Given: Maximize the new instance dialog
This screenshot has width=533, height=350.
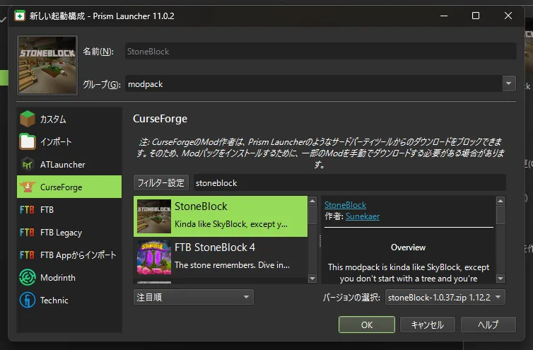Looking at the screenshot, I should [x=476, y=16].
